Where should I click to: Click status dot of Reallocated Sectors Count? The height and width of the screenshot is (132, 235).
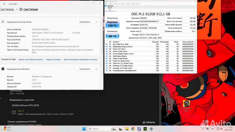pos(107,47)
